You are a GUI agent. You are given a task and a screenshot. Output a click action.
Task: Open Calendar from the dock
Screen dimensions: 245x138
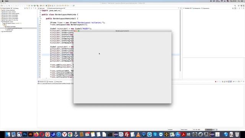pyautogui.click(x=87, y=135)
